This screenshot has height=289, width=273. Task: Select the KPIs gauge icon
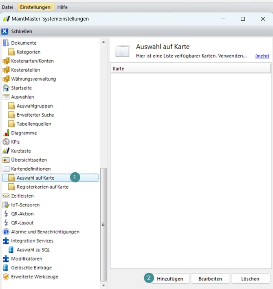6,142
